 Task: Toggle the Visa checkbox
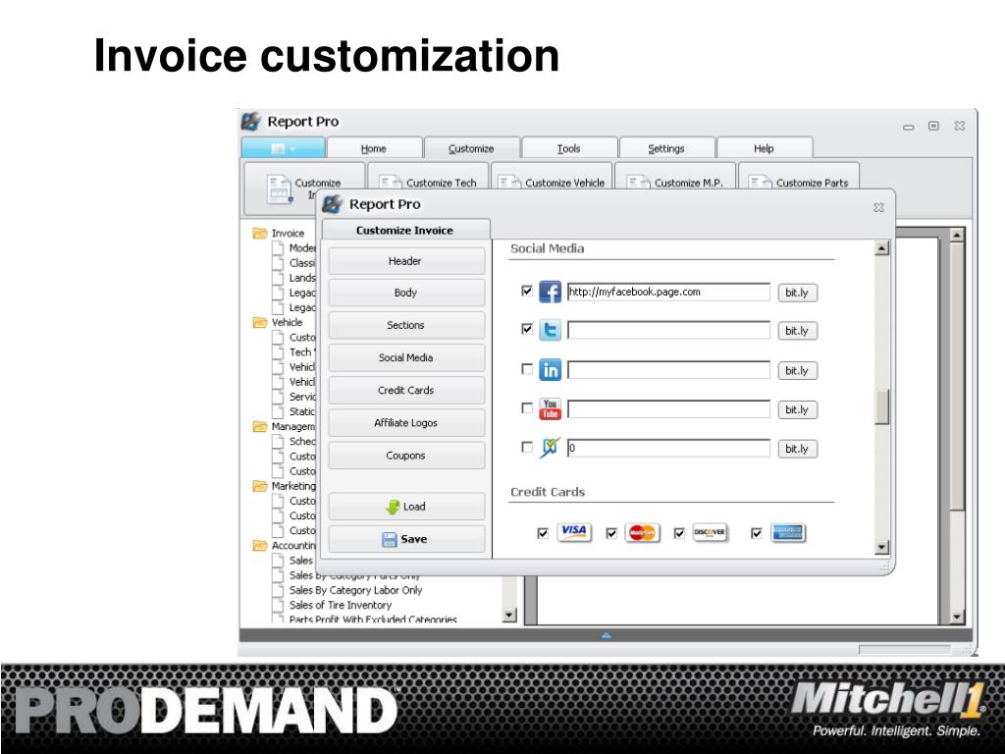pos(543,533)
